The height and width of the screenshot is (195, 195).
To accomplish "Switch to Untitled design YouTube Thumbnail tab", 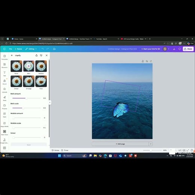I will pyautogui.click(x=79, y=39).
